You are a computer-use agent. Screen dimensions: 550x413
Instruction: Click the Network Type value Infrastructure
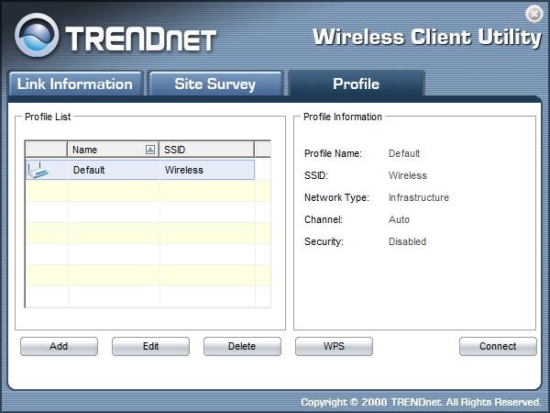(x=419, y=197)
